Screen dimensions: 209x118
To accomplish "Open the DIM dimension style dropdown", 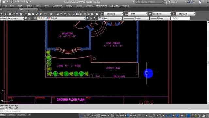I will 146,14.
